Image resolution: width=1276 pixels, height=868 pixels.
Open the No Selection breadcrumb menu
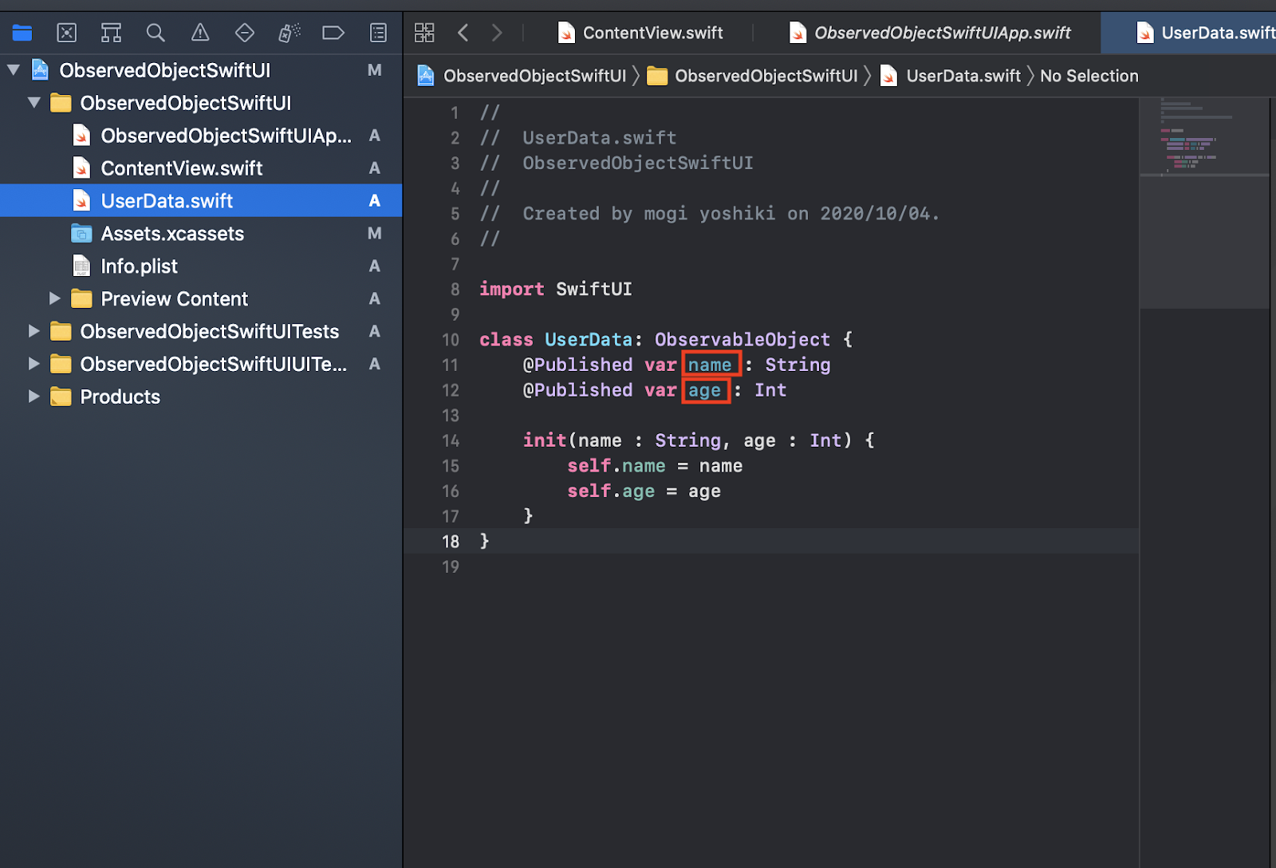(1089, 76)
